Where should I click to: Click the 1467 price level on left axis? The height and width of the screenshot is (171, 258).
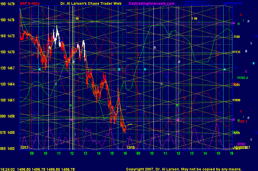click(11, 68)
